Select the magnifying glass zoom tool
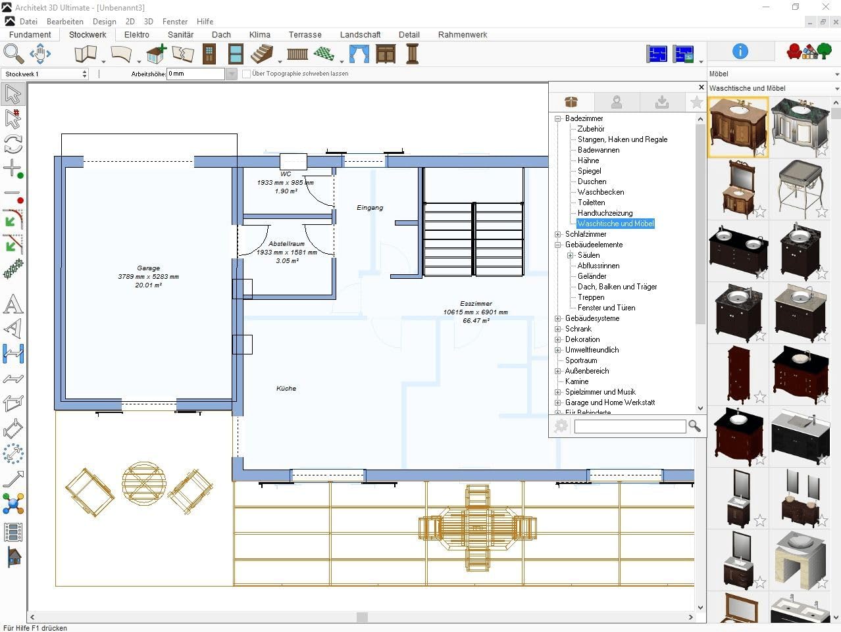Image resolution: width=841 pixels, height=632 pixels. [x=13, y=53]
